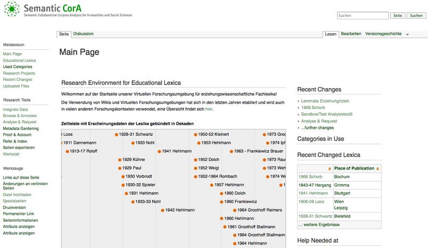Viewport: 428px width, 248px height.
Task: Select the 1928-31 Schwartz timeline dot
Action: click(116, 134)
